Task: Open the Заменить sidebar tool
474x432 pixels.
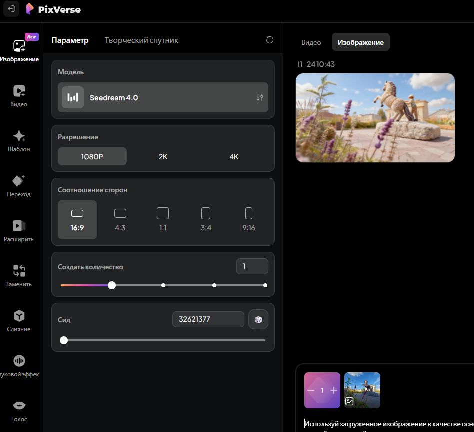Action: coord(19,276)
